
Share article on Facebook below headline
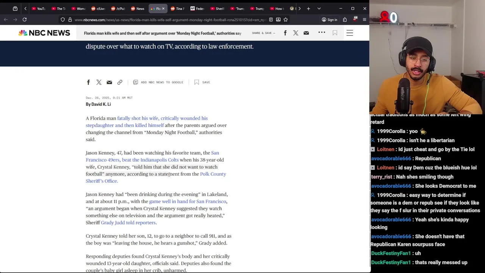(88, 82)
